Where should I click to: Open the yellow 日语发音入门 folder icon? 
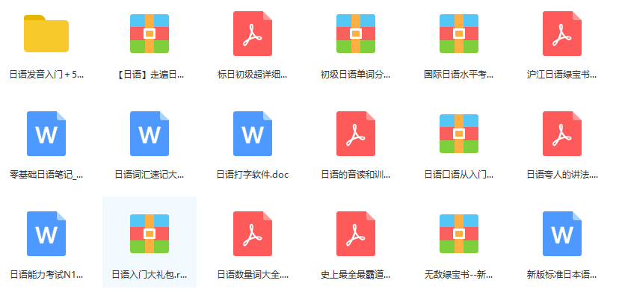pyautogui.click(x=46, y=34)
